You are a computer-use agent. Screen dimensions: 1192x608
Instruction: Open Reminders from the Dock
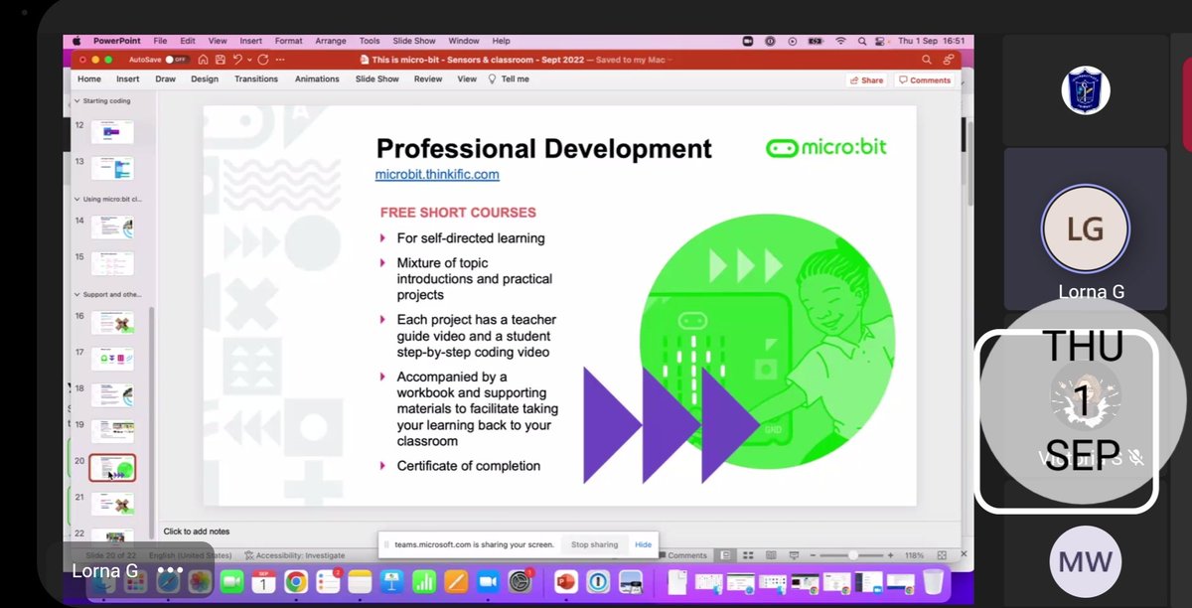tap(328, 581)
